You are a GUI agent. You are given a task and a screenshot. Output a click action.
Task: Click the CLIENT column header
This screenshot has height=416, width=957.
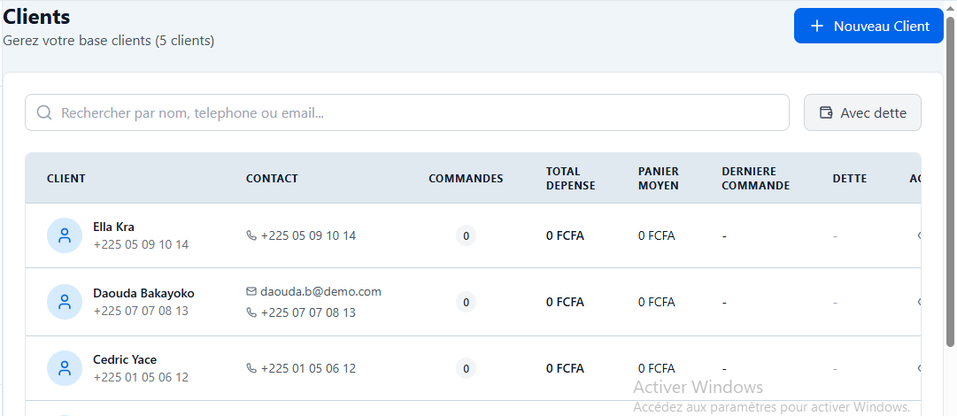pyautogui.click(x=66, y=179)
